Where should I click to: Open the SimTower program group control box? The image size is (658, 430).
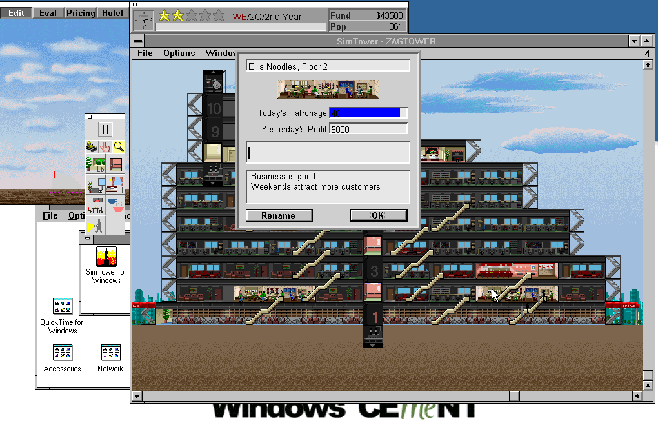point(87,239)
